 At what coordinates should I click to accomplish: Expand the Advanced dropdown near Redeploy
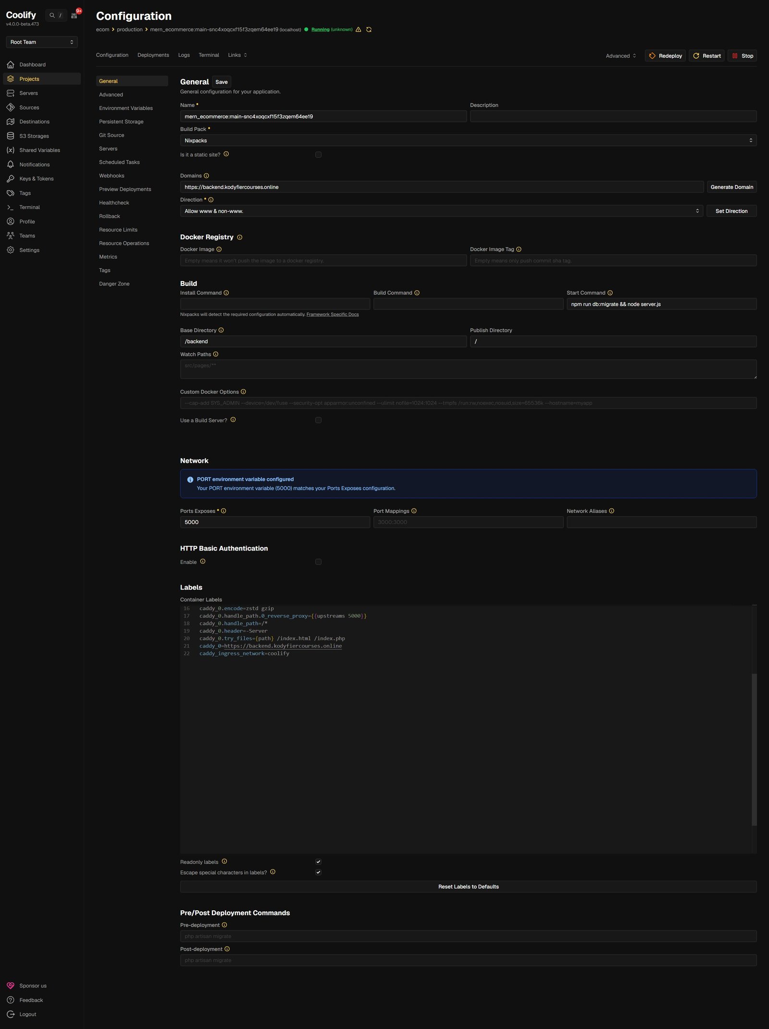(621, 56)
